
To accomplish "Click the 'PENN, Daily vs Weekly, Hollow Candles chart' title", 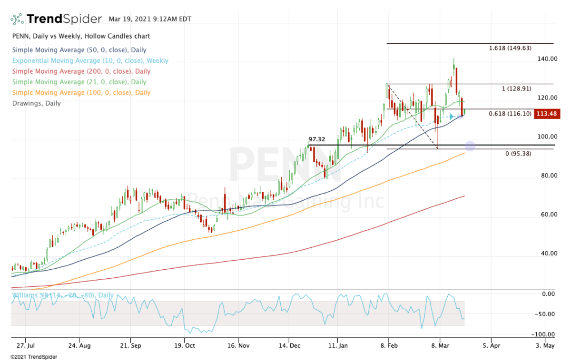I will point(81,36).
